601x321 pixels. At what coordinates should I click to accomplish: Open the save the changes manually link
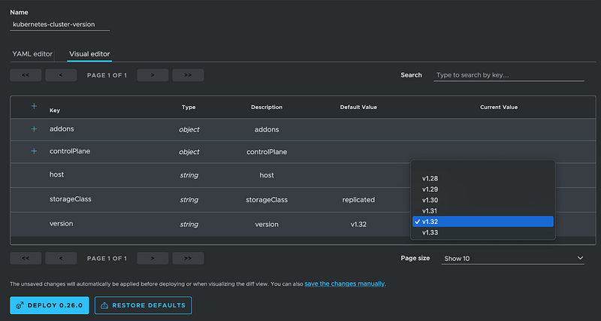[x=344, y=283]
